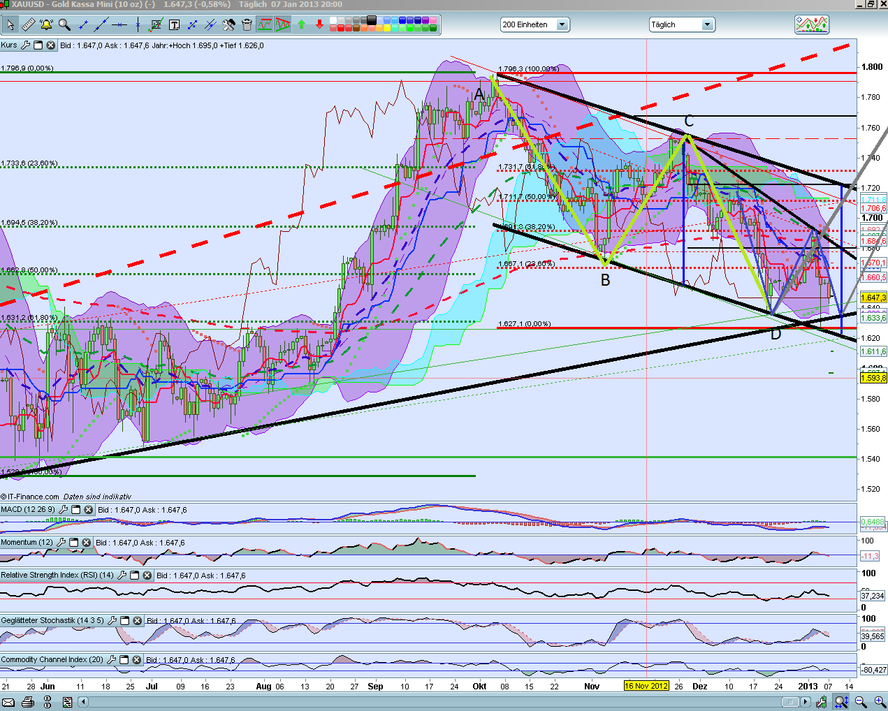Toggle the triangle pattern display button
This screenshot has height=711, width=888.
[x=282, y=24]
